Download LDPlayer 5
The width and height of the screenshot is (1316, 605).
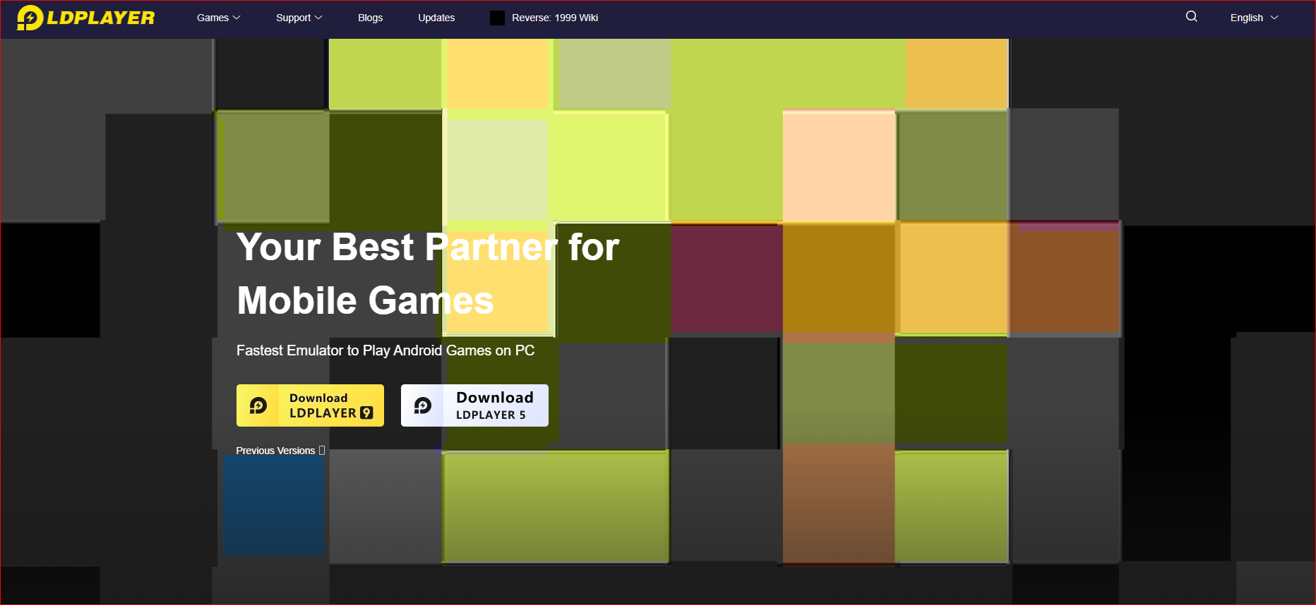tap(474, 405)
